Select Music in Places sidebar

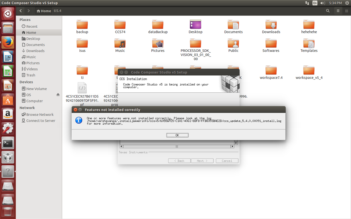[x=39, y=57]
